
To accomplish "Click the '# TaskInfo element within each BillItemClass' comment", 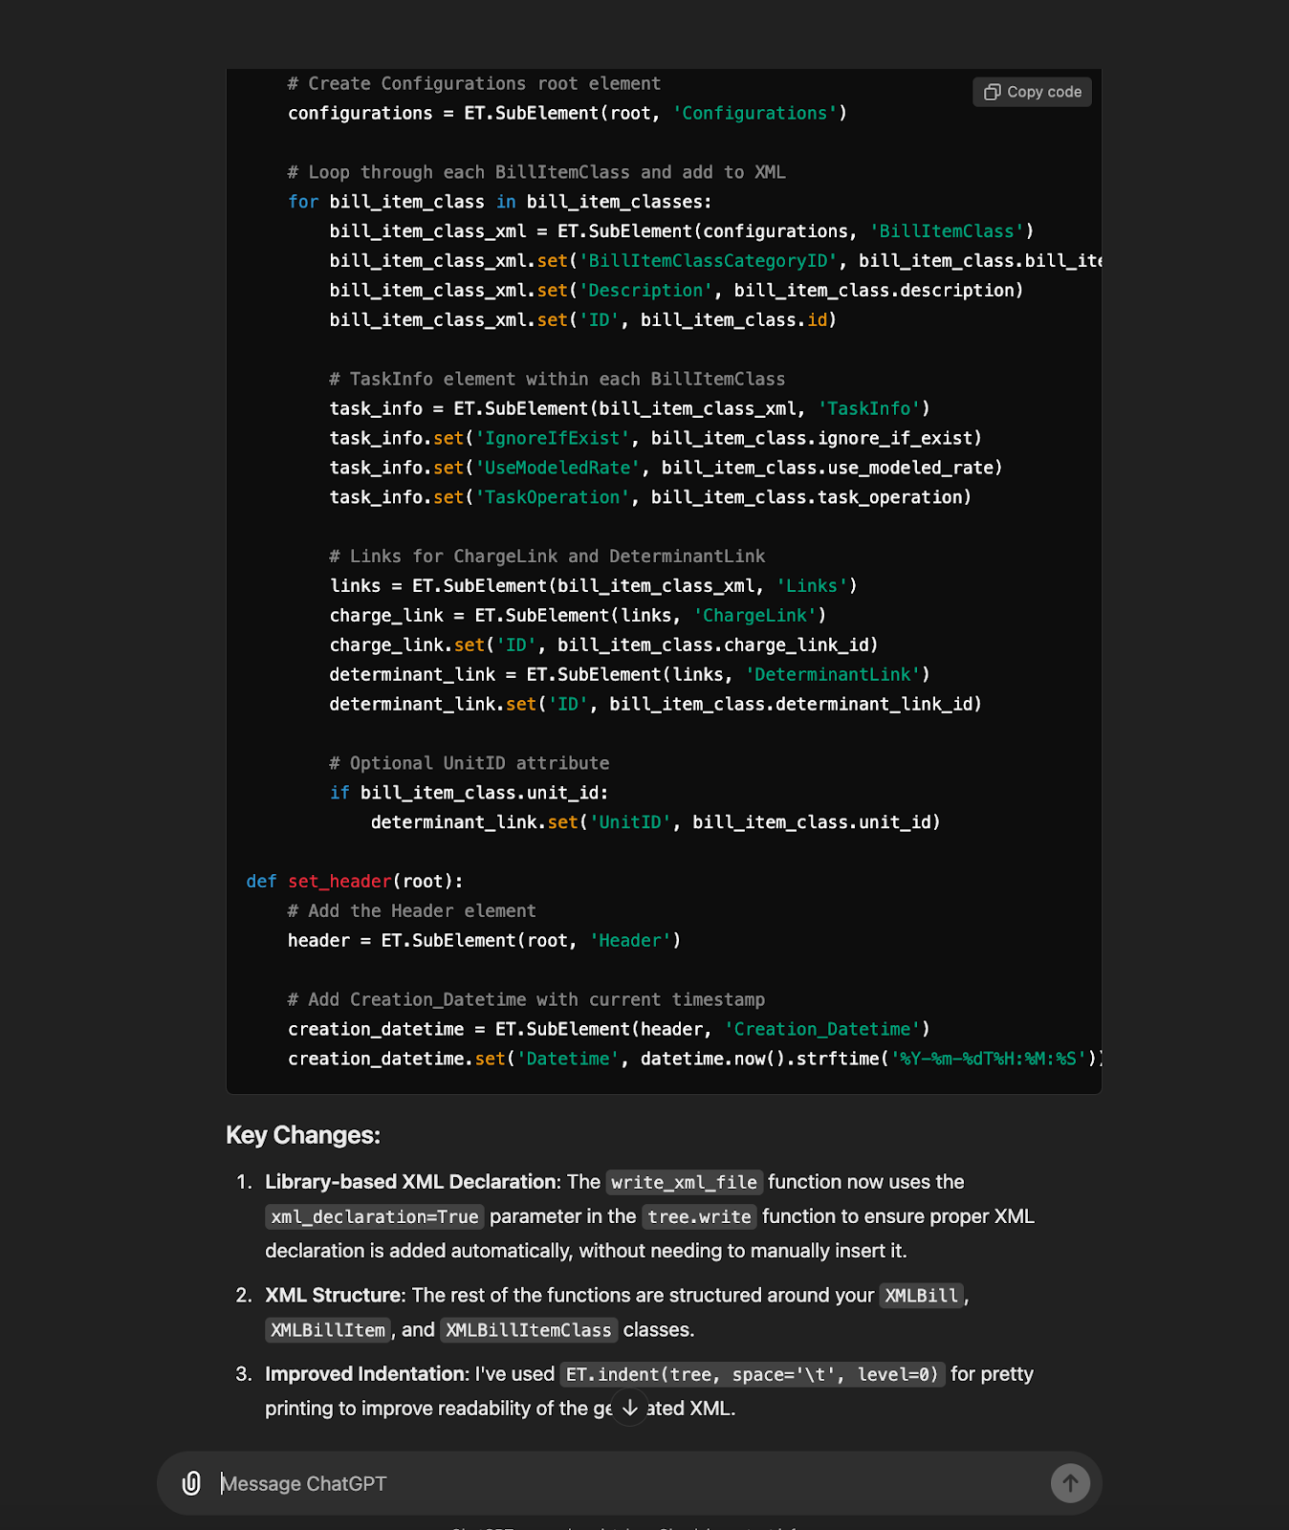I will tap(557, 379).
